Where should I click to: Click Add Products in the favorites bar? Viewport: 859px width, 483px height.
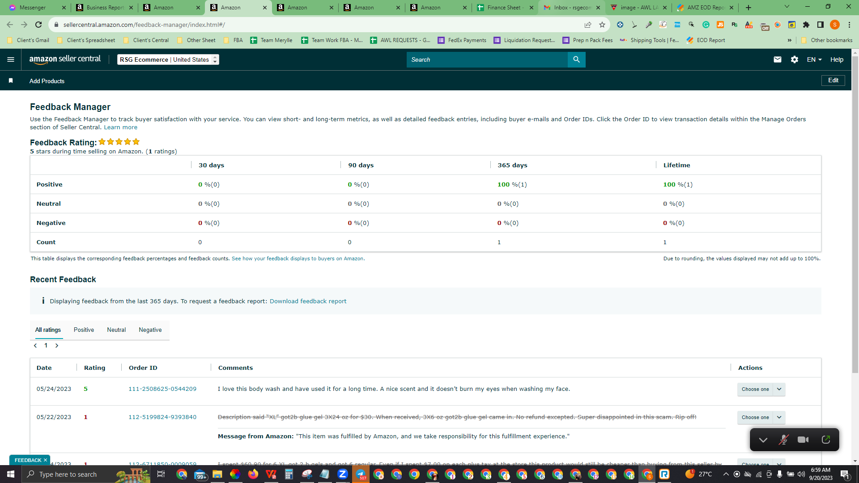click(x=47, y=81)
